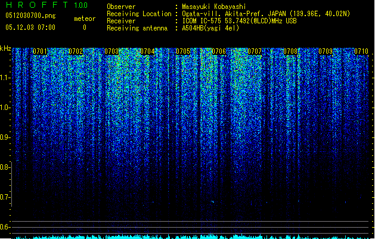375x239 pixels.
Task: Click the HROFFT 1.0.0 title text
Action: pyautogui.click(x=47, y=5)
